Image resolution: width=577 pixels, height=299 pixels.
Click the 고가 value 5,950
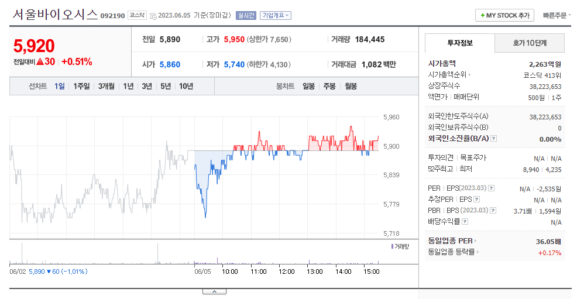coord(234,39)
